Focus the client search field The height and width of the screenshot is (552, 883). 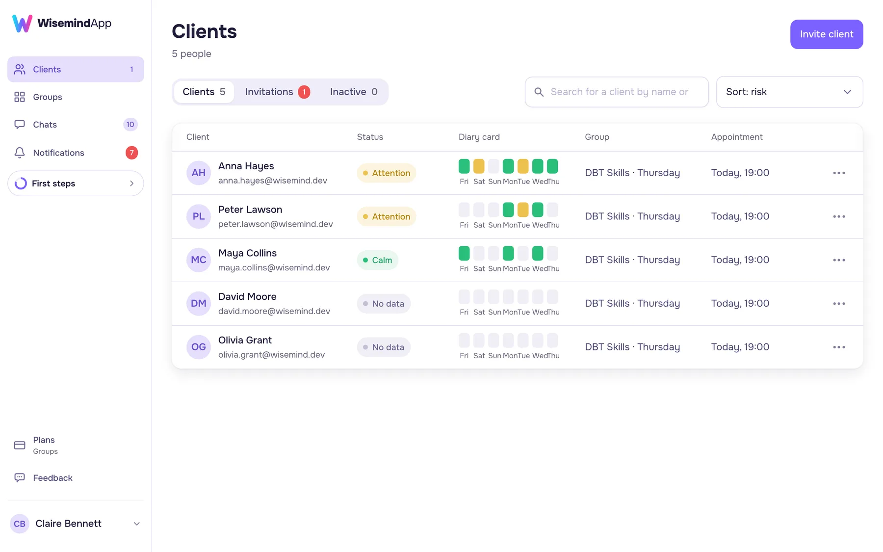[x=617, y=92]
